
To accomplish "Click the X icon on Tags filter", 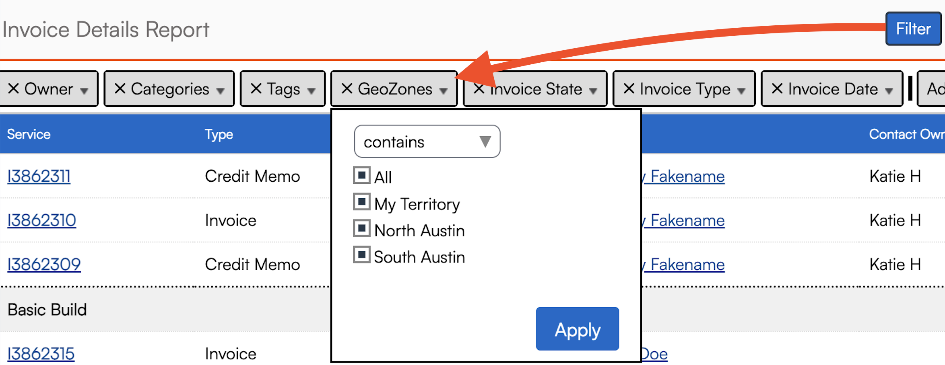I will [256, 88].
